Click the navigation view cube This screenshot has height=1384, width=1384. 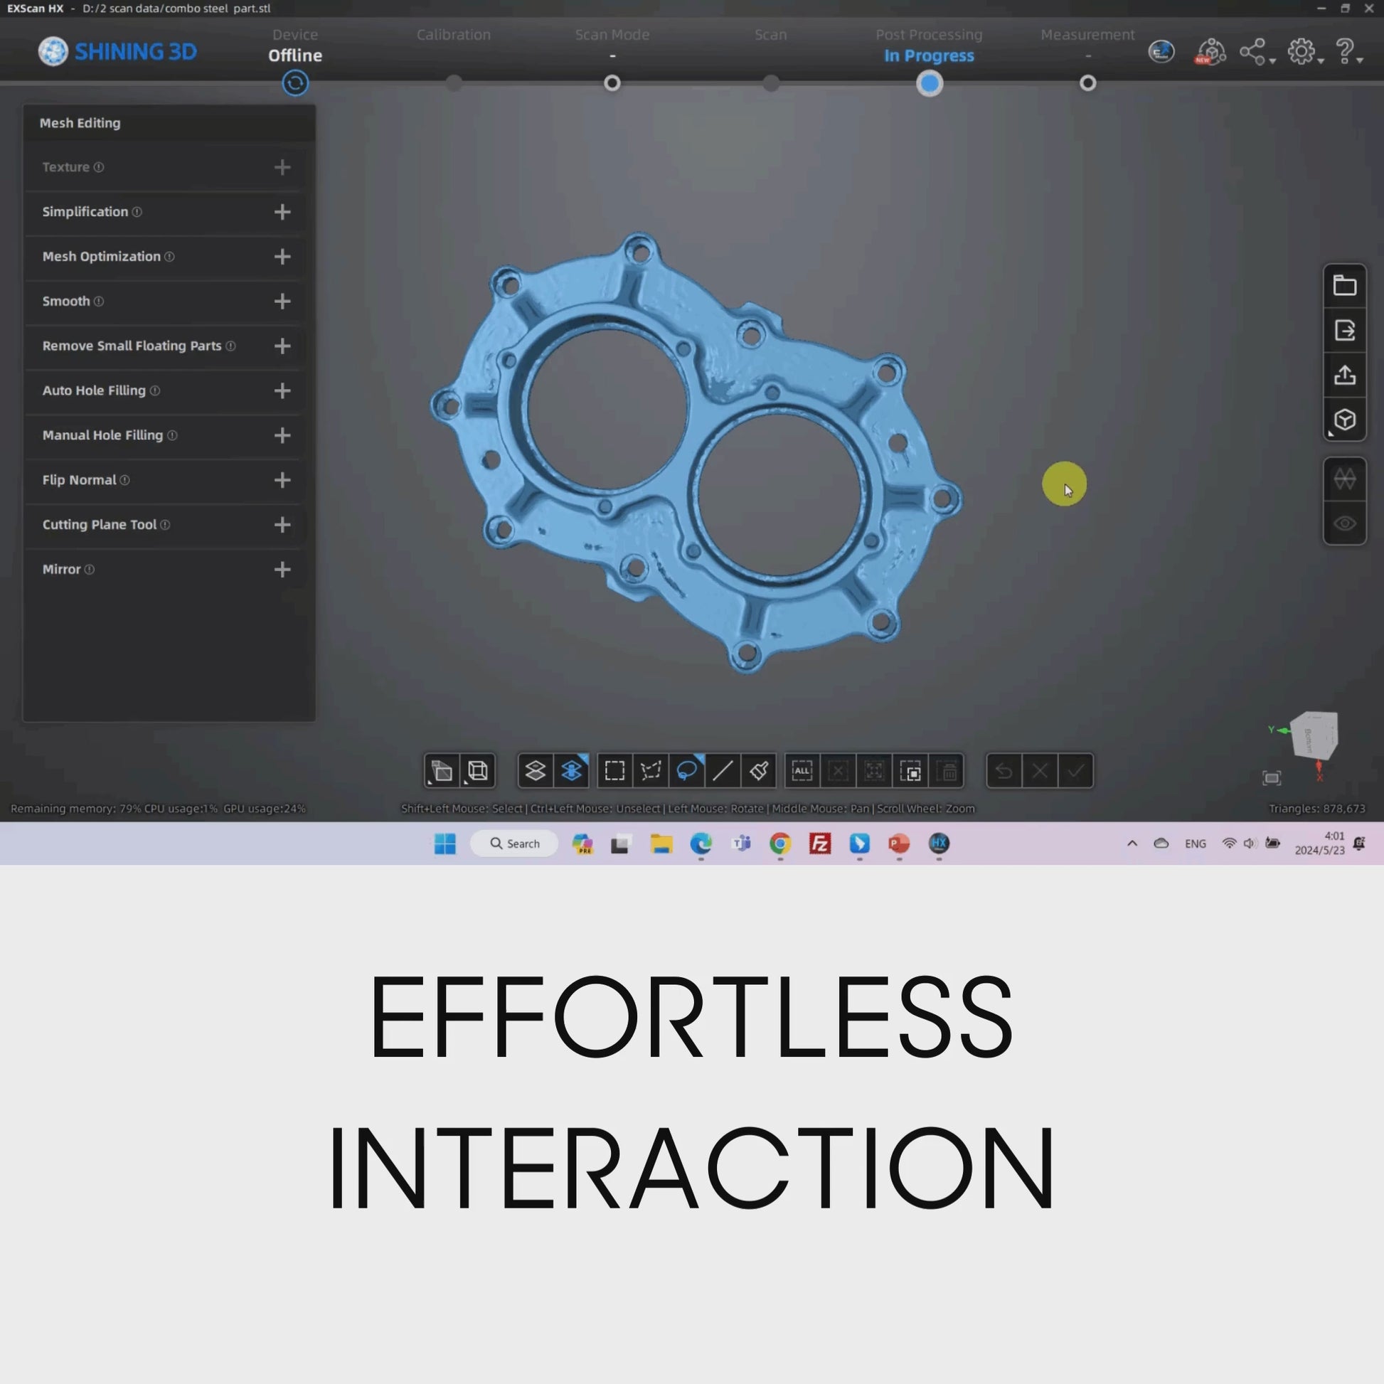1314,735
